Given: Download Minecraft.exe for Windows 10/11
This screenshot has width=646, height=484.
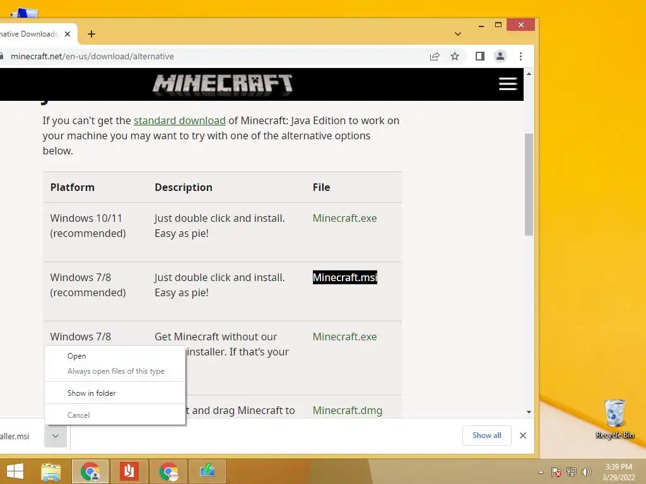Looking at the screenshot, I should click(344, 218).
